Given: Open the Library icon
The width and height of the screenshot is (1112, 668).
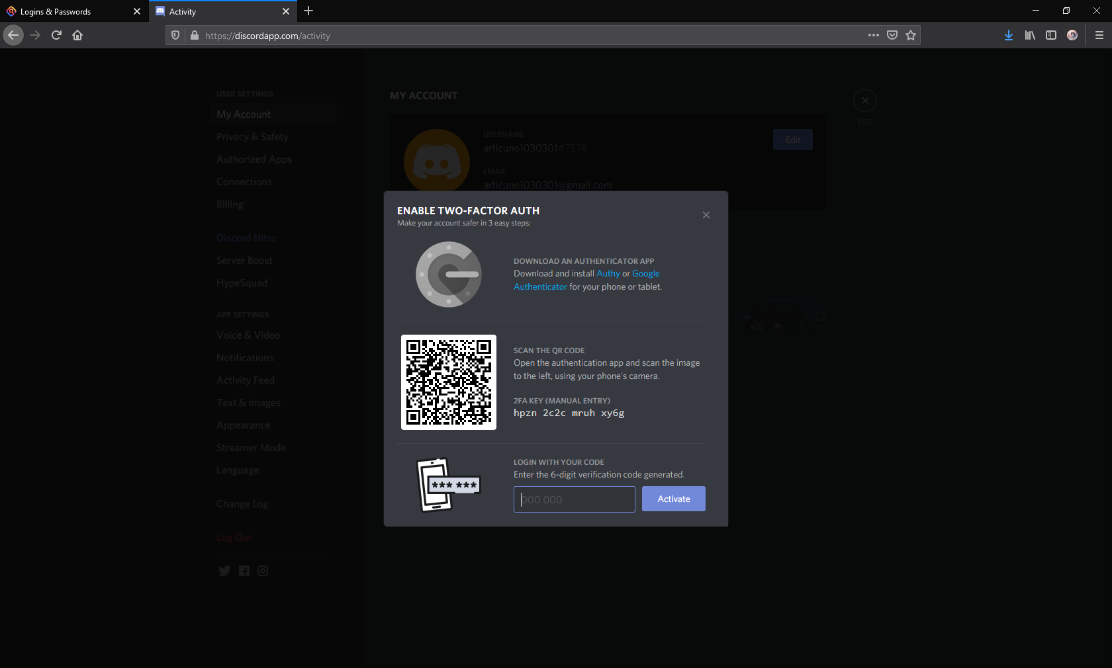Looking at the screenshot, I should pyautogui.click(x=1030, y=35).
